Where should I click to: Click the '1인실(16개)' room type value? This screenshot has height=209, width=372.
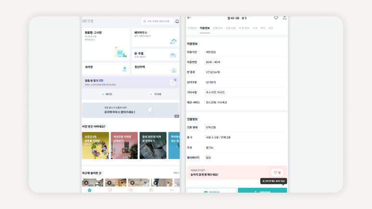(x=213, y=72)
